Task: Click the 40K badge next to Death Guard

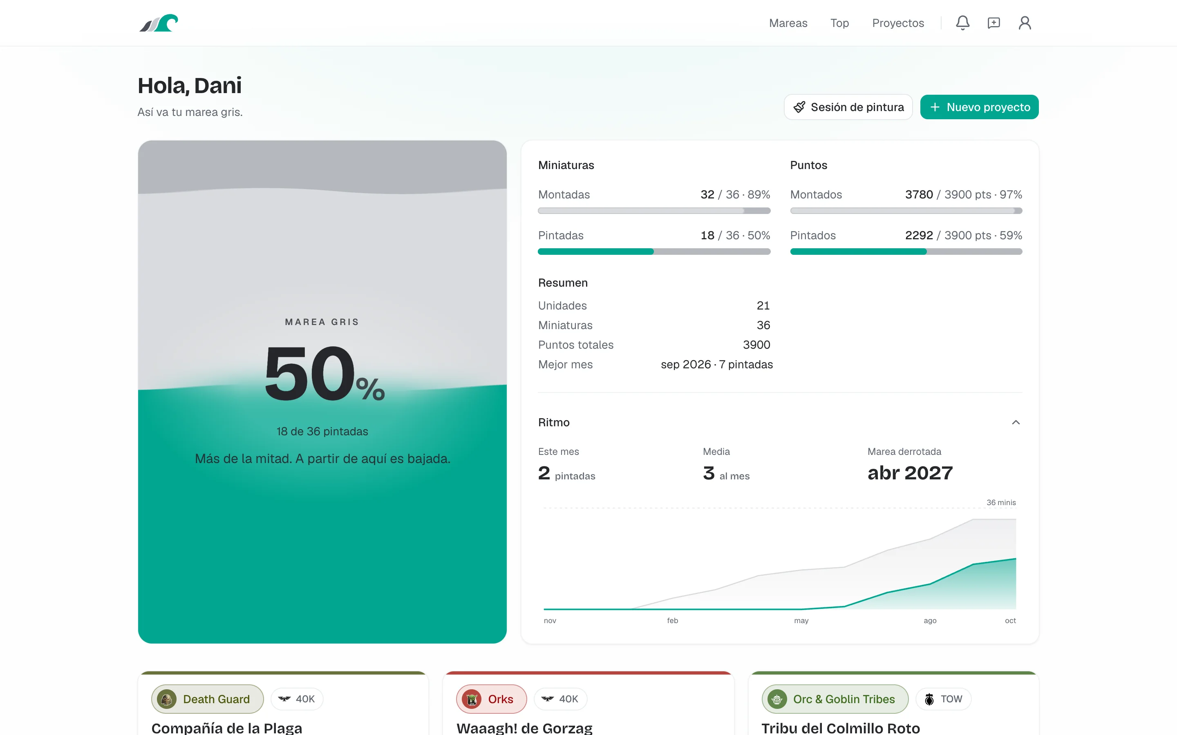Action: tap(297, 699)
